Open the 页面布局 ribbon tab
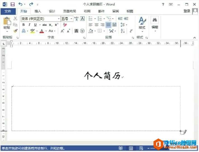Screen dimensions: 199x152 (70, 11)
